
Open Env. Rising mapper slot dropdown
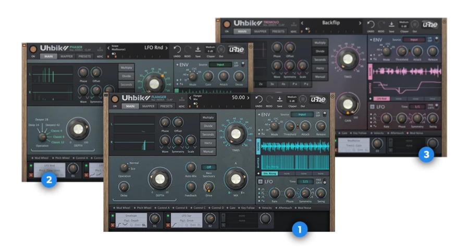269,174
